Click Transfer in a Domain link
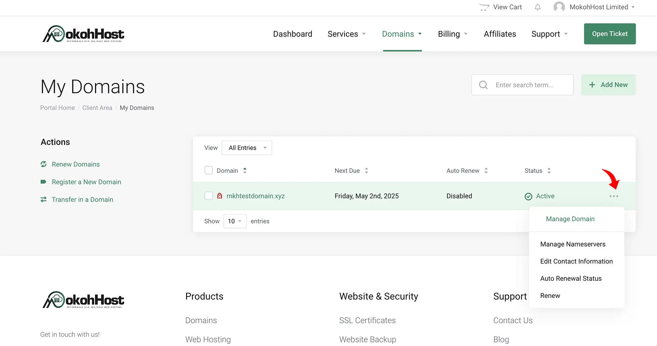657x346 pixels. click(83, 200)
